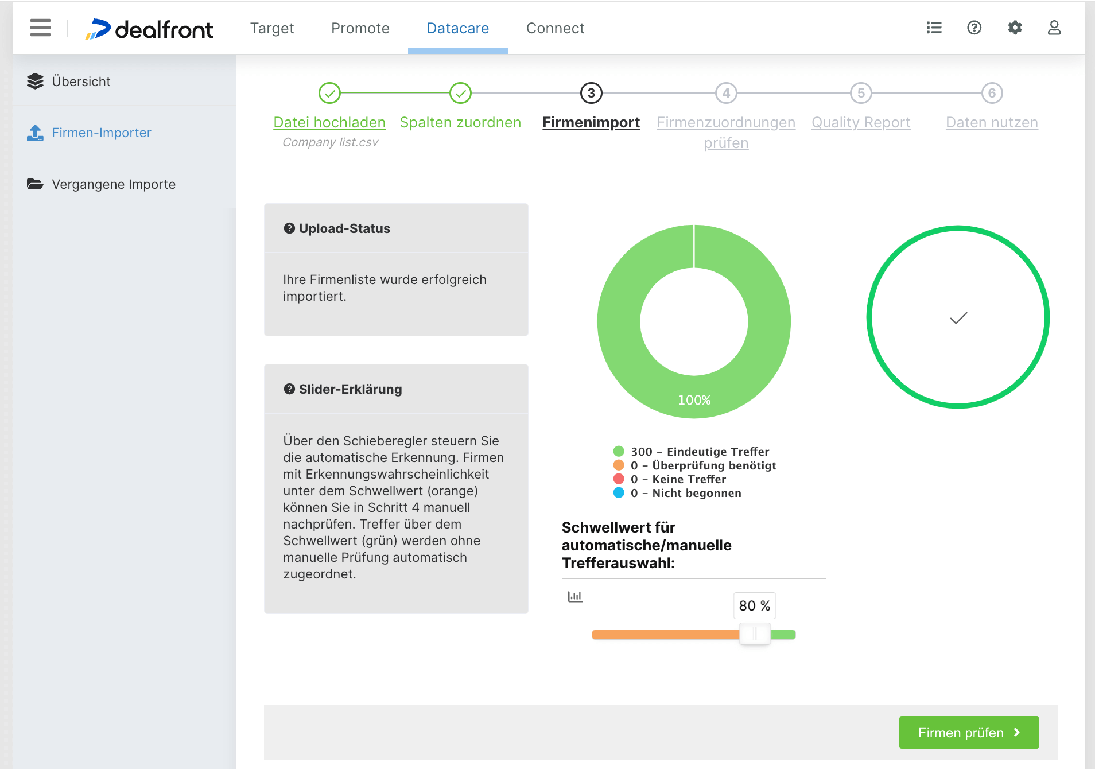Click the folder icon next to Vergangene Importe
Image resolution: width=1095 pixels, height=769 pixels.
click(35, 184)
